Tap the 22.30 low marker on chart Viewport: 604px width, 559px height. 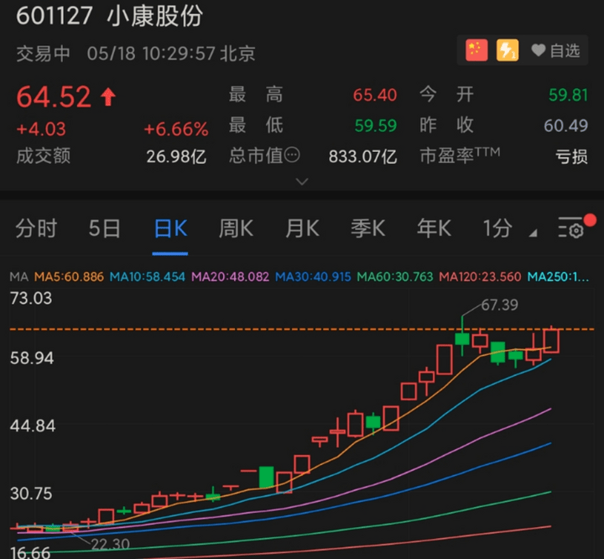pos(111,544)
